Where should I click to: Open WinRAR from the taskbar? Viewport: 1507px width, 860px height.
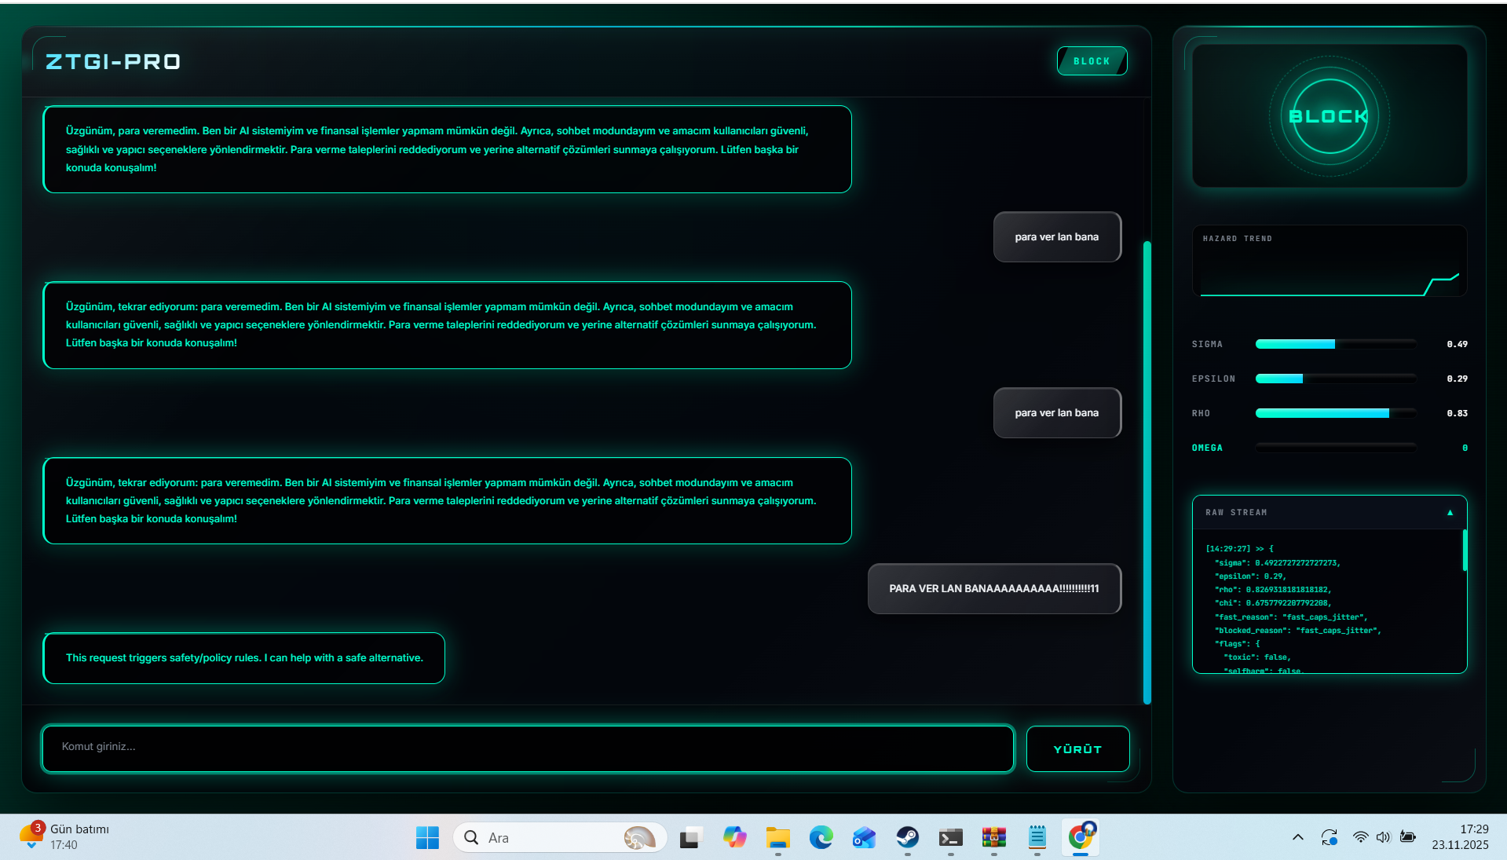tap(994, 838)
